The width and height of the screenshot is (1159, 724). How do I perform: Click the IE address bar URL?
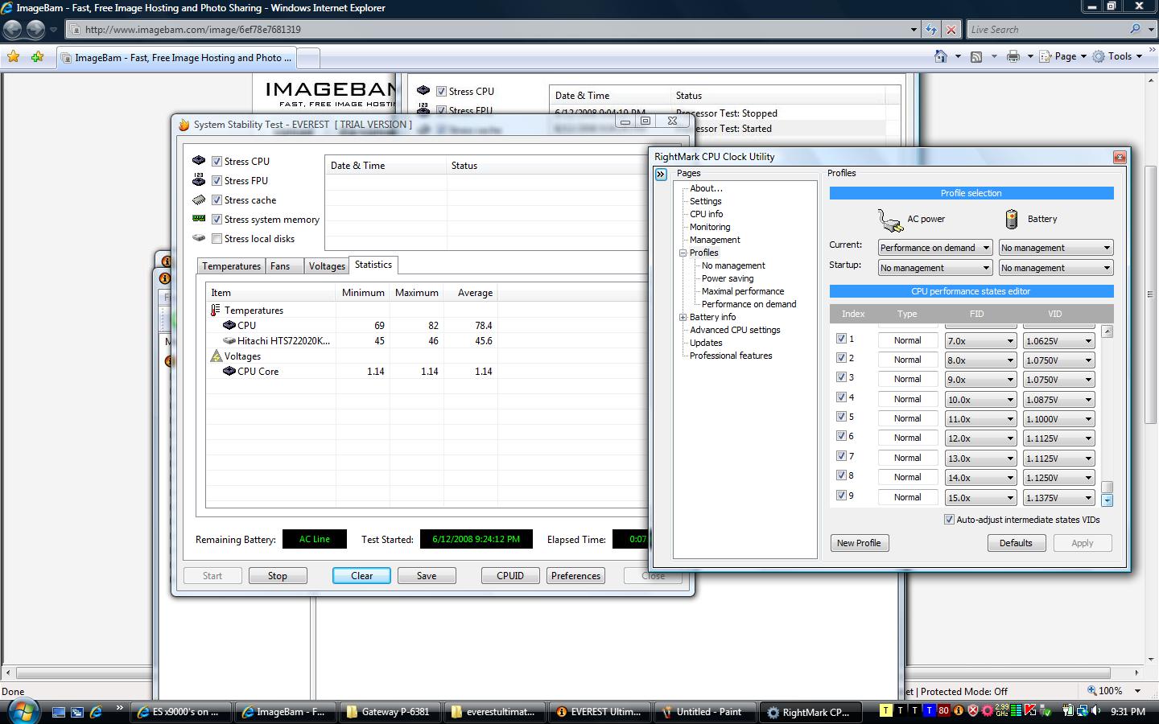(x=193, y=30)
